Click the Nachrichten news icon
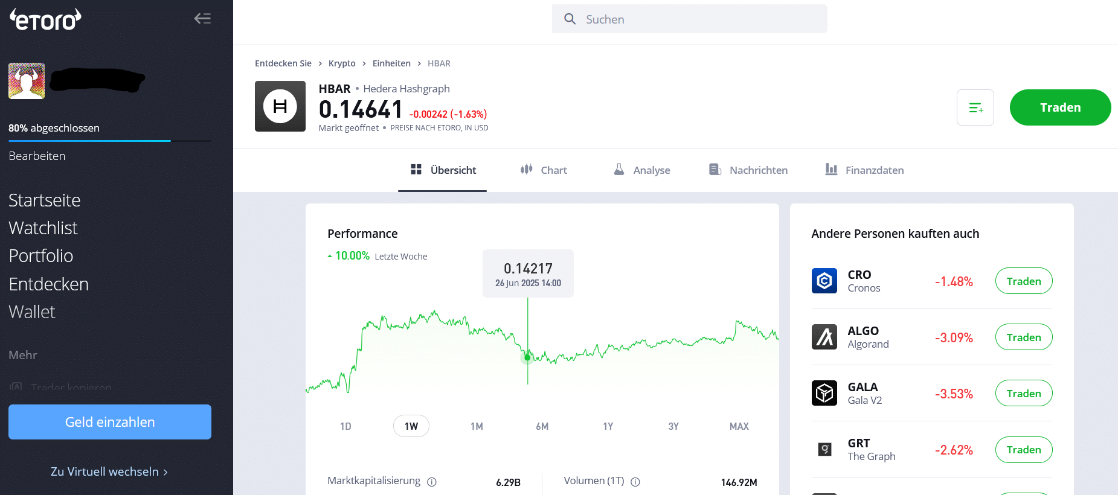 [x=715, y=170]
